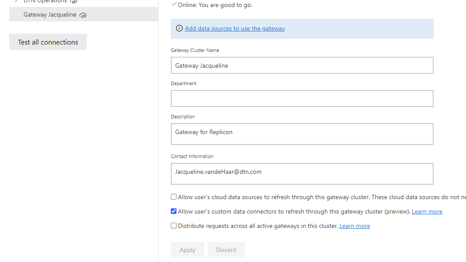
Task: Click the green online status checkmark
Action: [x=174, y=4]
